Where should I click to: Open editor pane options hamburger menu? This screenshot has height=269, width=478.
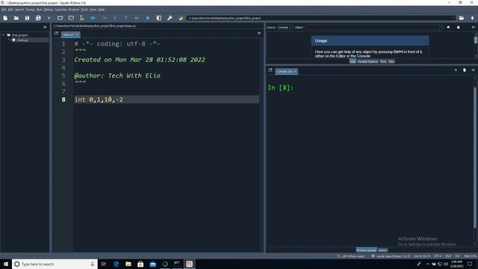[x=259, y=33]
